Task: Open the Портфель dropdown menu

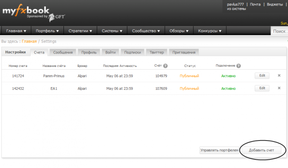Action: pos(47,31)
